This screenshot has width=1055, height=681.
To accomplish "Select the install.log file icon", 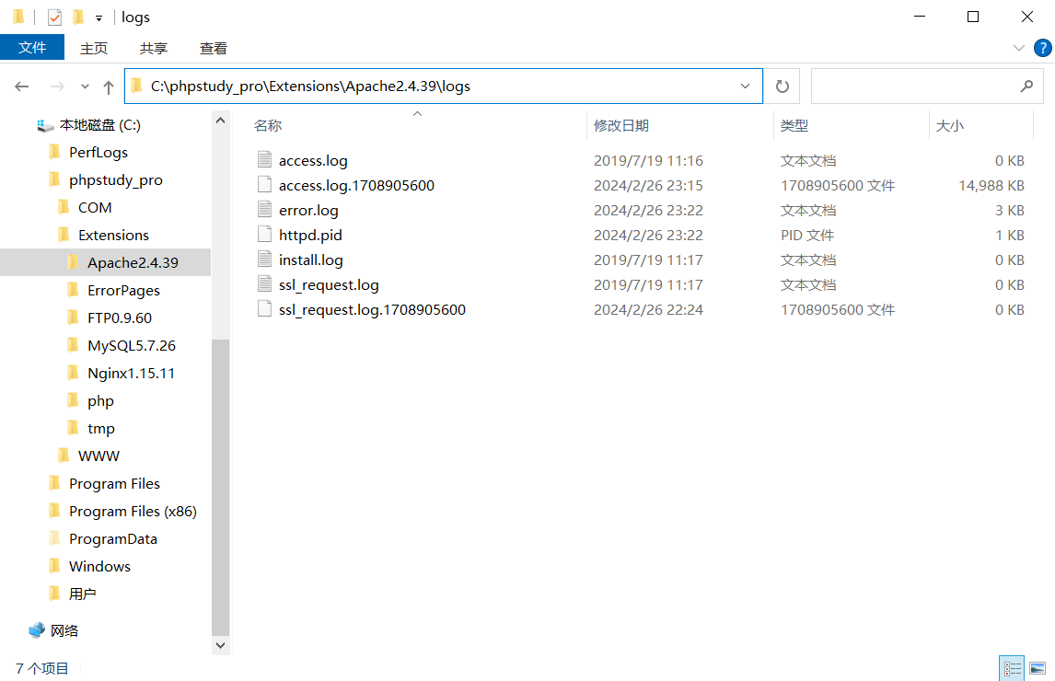I will 264,260.
